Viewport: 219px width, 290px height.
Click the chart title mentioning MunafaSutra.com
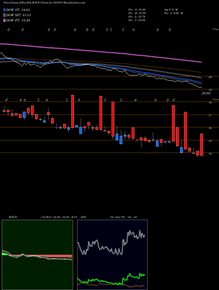point(44,3)
